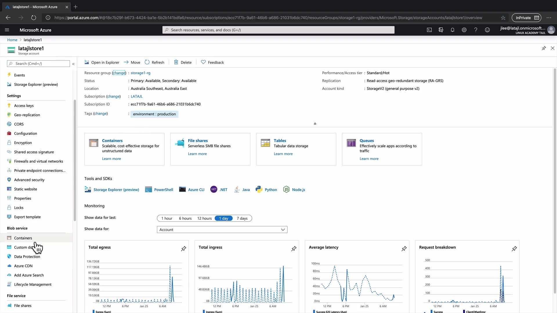Click the environment production tag
Screen dimensions: 557x313
click(x=154, y=114)
